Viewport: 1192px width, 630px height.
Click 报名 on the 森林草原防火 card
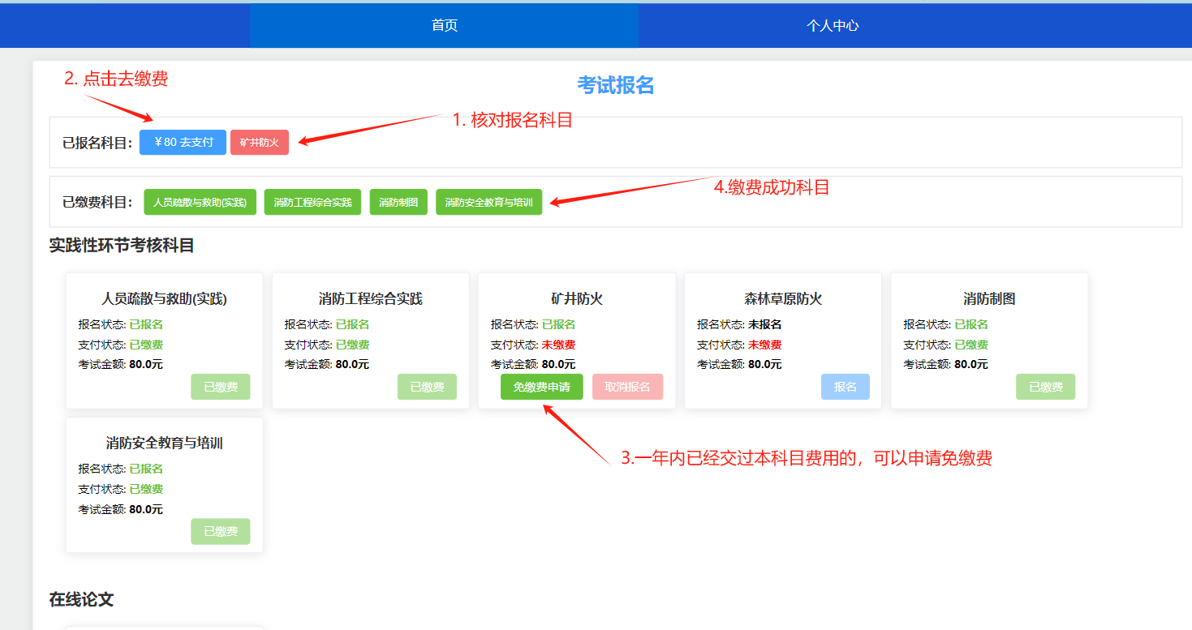point(845,387)
